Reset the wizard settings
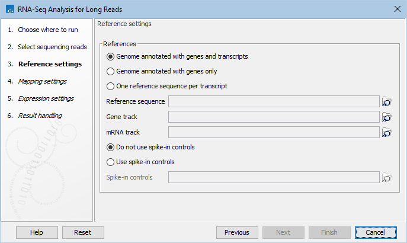Screen dimensions: 407x243 [x=83, y=232]
